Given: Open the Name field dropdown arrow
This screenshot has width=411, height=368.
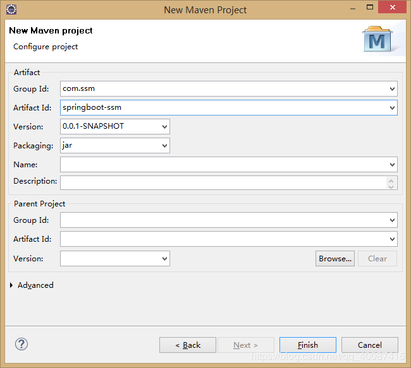Looking at the screenshot, I should coord(392,164).
